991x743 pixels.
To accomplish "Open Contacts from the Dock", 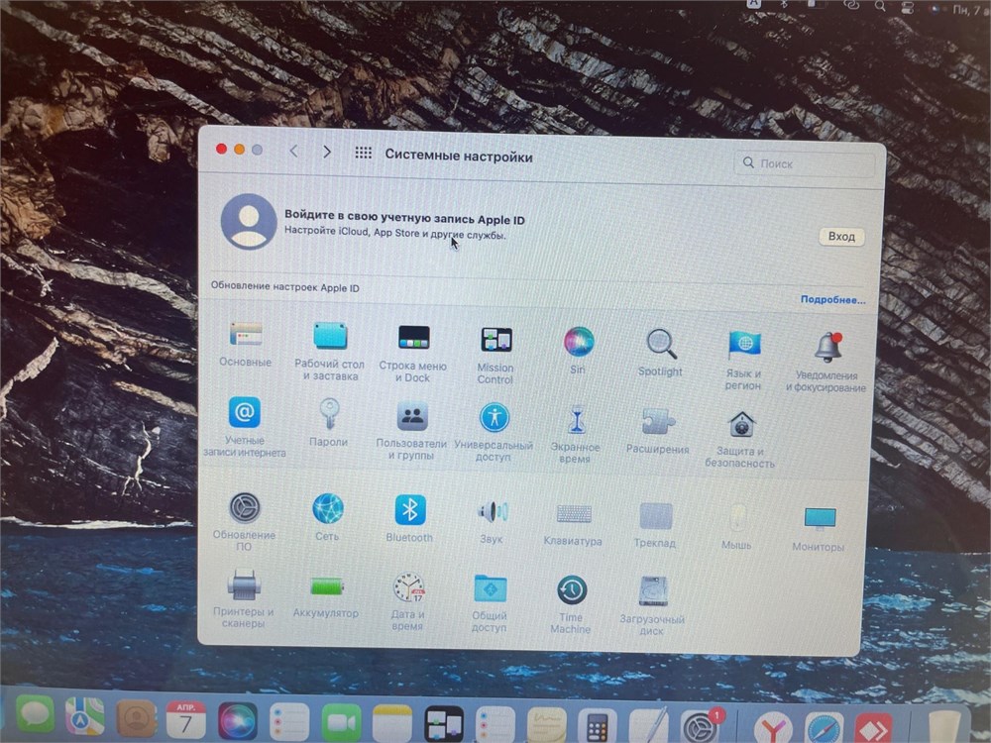I will pyautogui.click(x=136, y=718).
